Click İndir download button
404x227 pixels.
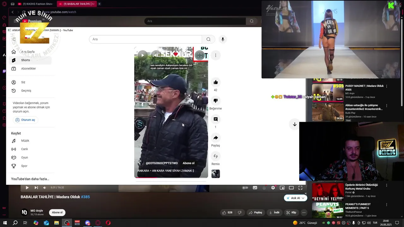274,212
